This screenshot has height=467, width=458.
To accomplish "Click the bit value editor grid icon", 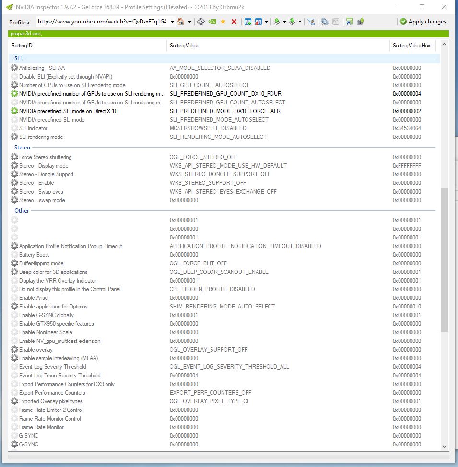I will pos(336,22).
